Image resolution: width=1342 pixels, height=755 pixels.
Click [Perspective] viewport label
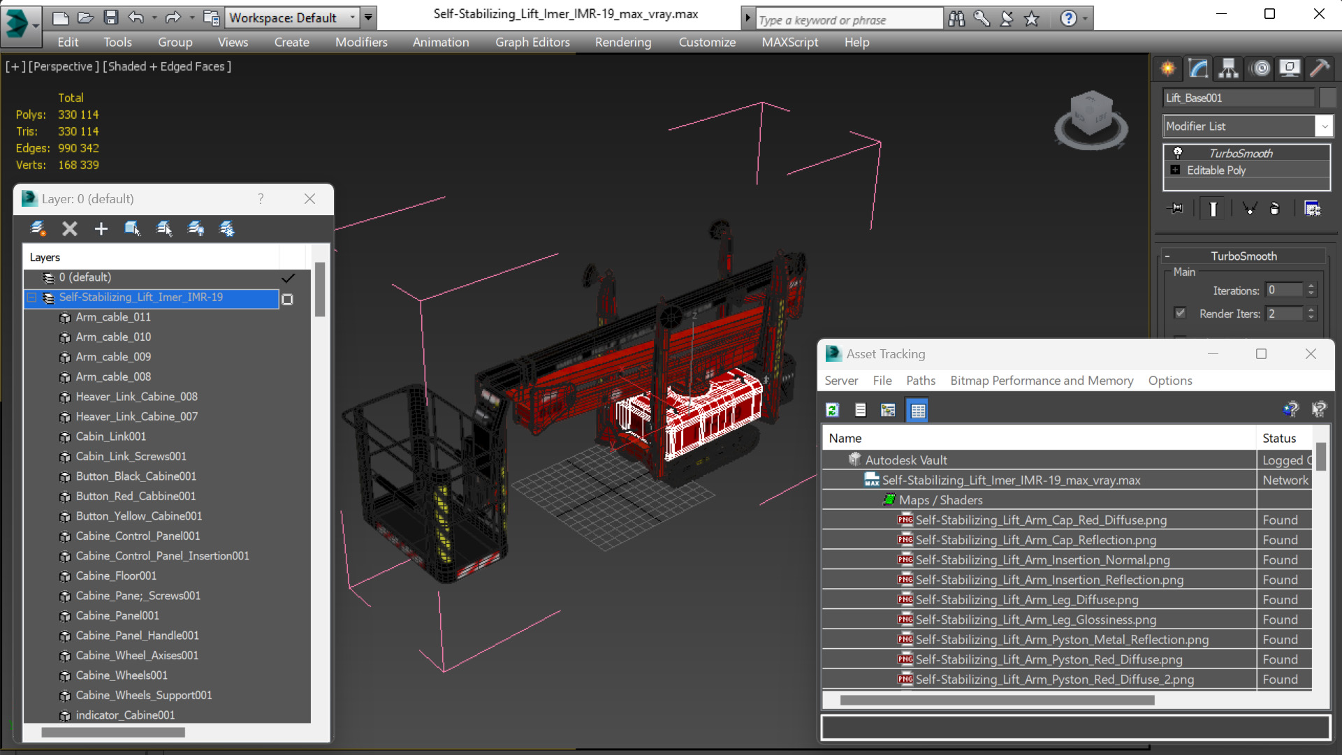pyautogui.click(x=64, y=66)
